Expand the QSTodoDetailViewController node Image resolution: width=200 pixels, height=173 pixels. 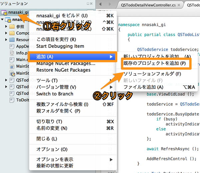(6, 80)
